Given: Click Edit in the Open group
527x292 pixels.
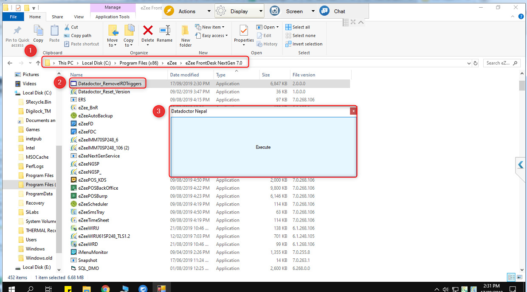Looking at the screenshot, I should click(x=264, y=36).
